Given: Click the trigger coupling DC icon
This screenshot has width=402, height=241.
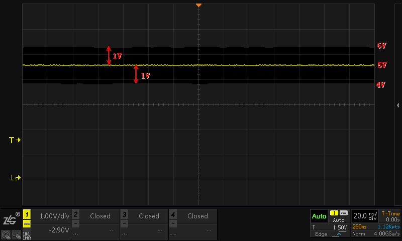Looking at the screenshot, I should (x=344, y=213).
